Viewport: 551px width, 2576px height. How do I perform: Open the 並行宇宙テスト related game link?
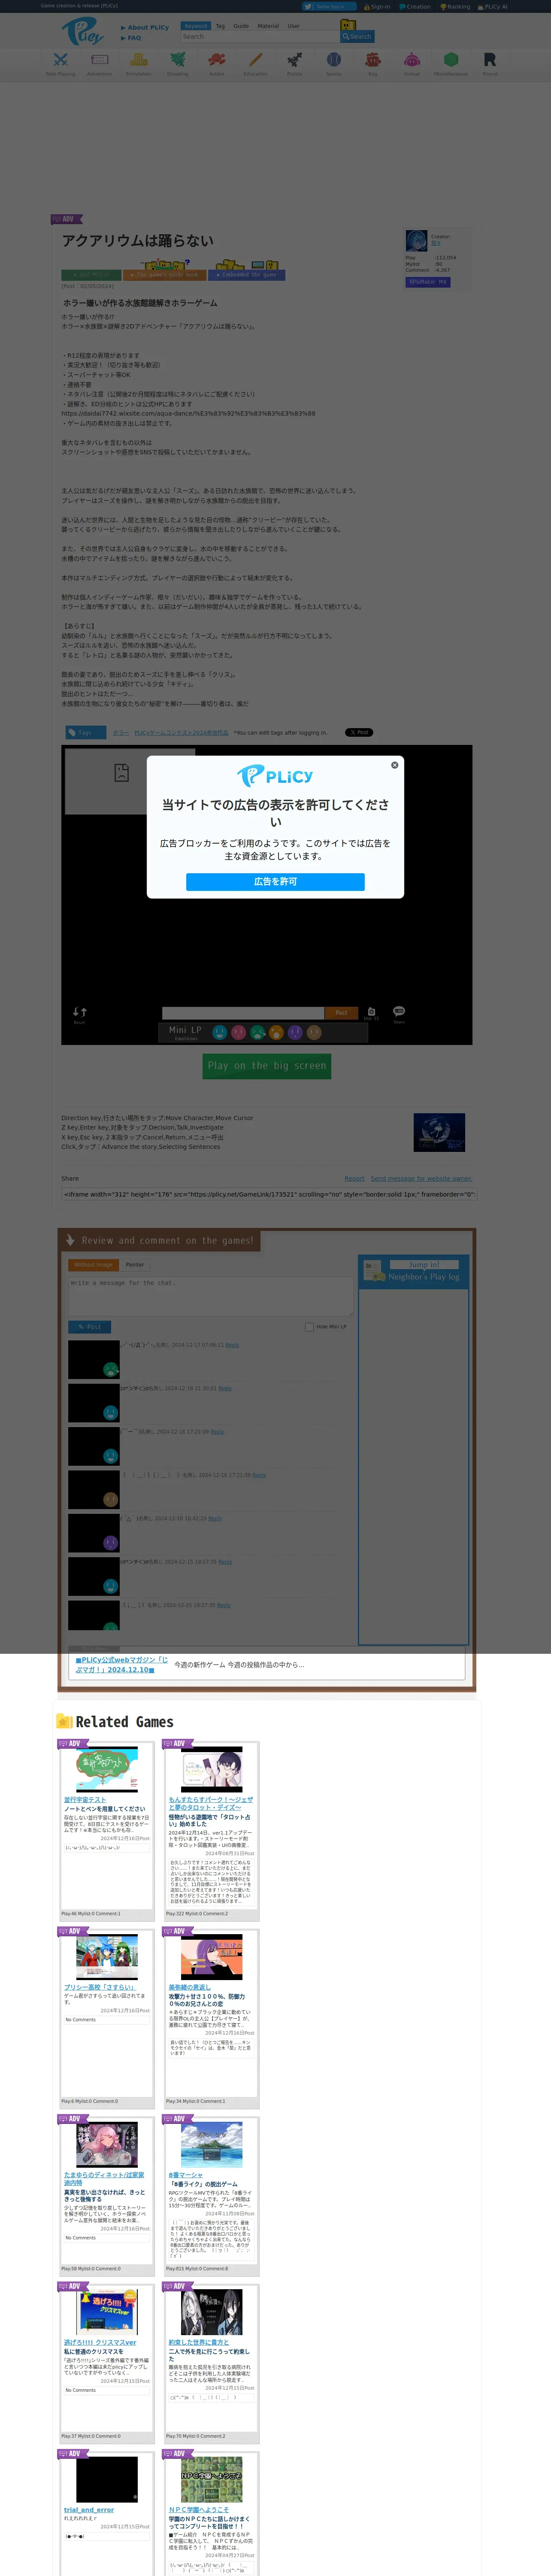(85, 1800)
